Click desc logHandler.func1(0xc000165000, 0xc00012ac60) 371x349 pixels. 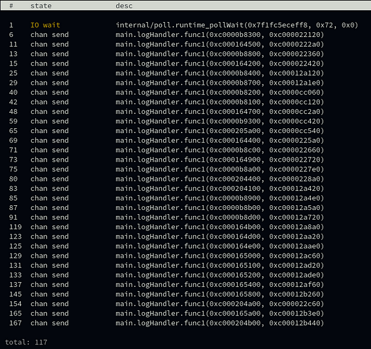(x=220, y=255)
